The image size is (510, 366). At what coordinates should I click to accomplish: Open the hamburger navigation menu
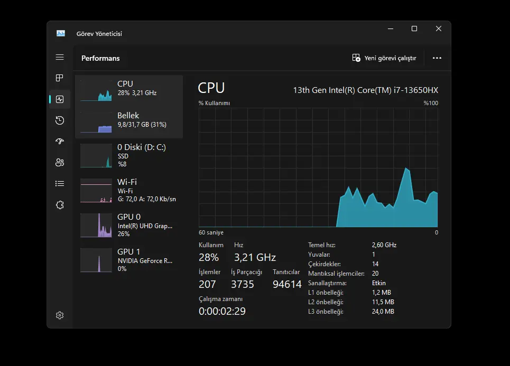(60, 57)
